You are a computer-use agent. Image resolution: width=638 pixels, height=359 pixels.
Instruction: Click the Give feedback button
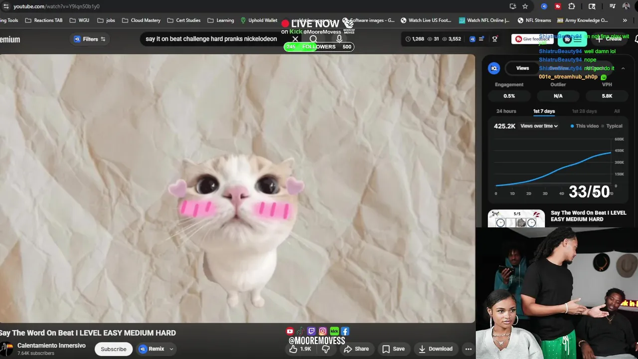[532, 39]
